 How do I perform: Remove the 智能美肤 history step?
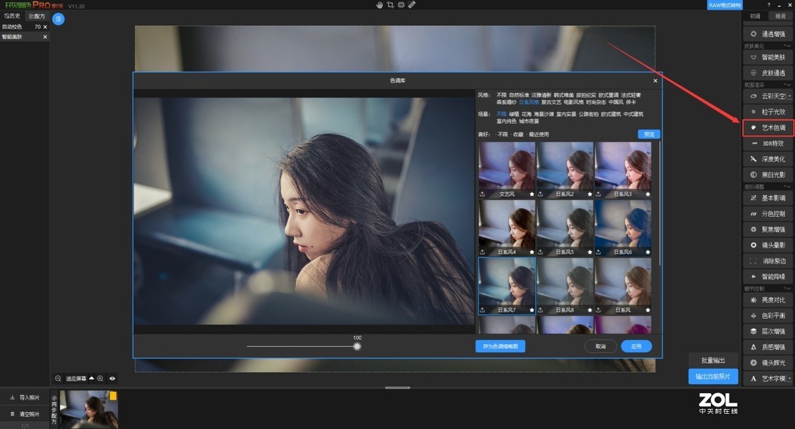[45, 36]
